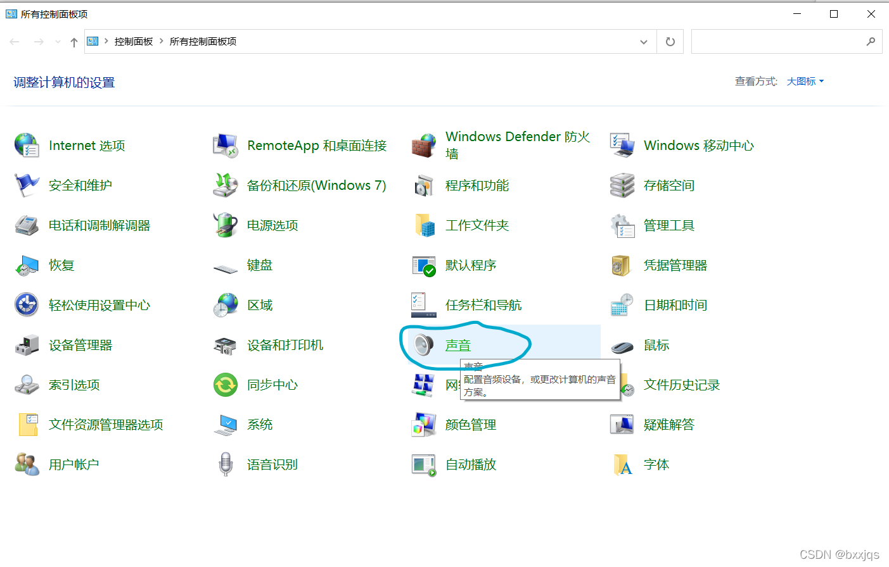Click the 备份和还原(Windows 7) icon

coord(225,185)
